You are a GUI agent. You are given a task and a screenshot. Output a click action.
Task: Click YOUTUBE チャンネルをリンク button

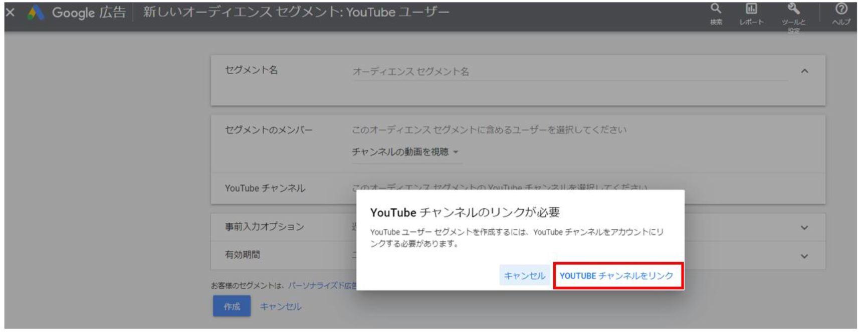(618, 275)
